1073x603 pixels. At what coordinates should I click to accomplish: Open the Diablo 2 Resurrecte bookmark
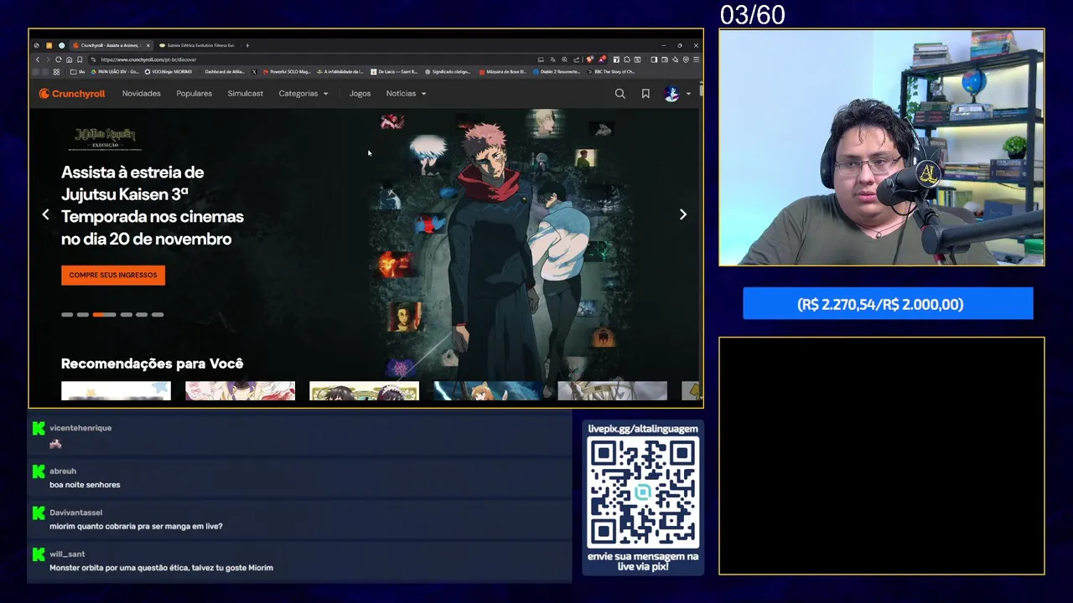coord(557,71)
